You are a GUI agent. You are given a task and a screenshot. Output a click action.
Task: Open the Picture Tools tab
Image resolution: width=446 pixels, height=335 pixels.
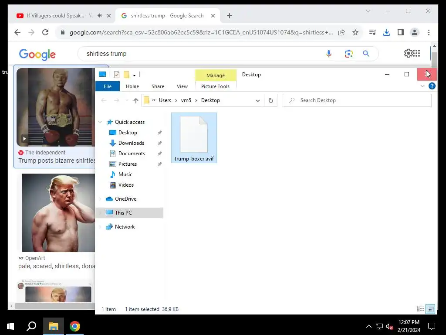(215, 86)
